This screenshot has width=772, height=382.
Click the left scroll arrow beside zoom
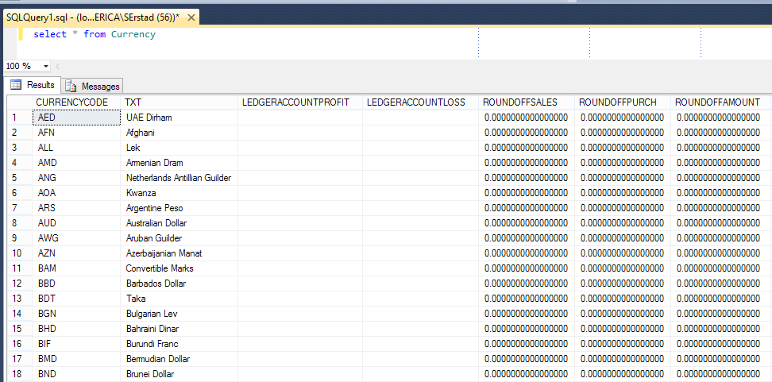(58, 66)
